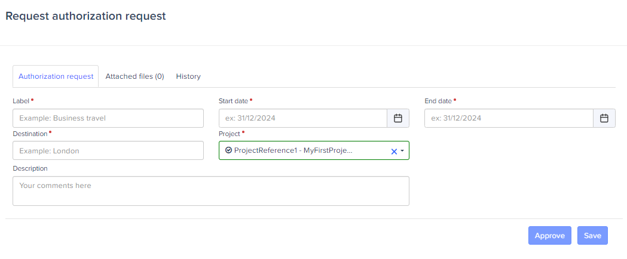
Task: Click the "Project" field label
Action: 229,134
